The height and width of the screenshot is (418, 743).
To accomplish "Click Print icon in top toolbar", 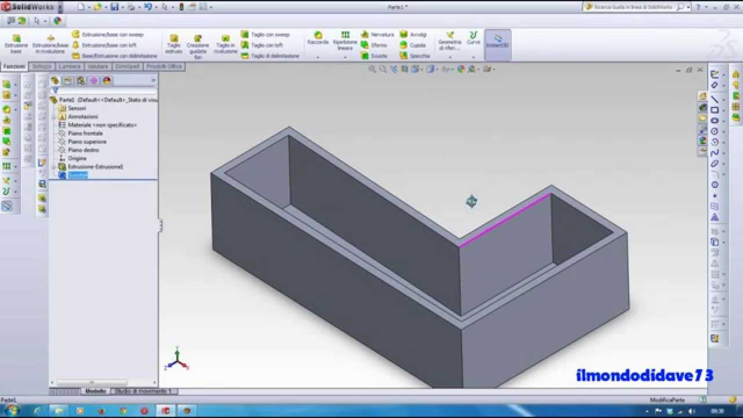I will (131, 7).
